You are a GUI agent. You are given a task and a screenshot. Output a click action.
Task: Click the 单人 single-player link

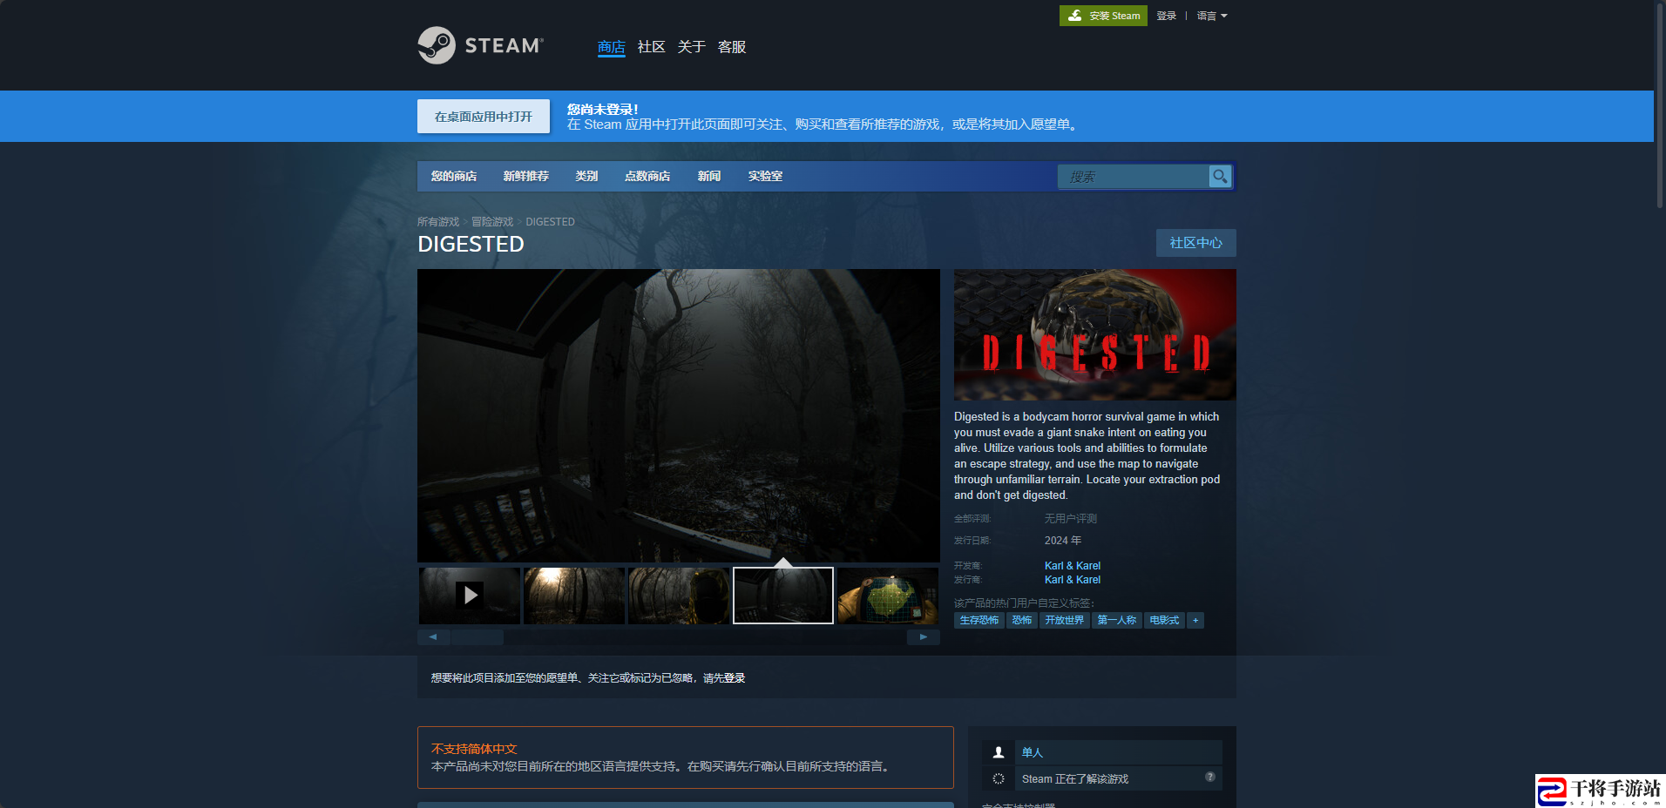1033,752
